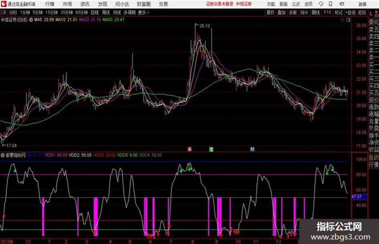This screenshot has height=244, width=379.
Task: Click the 通达信 app logo icon
Action: click(x=4, y=4)
